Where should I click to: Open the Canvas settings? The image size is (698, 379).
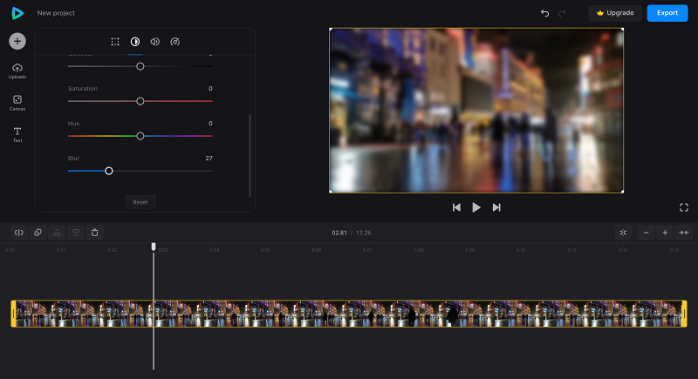17,103
